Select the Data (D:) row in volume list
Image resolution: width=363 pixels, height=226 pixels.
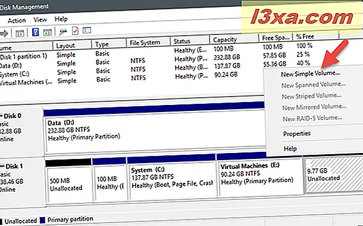click(11, 66)
